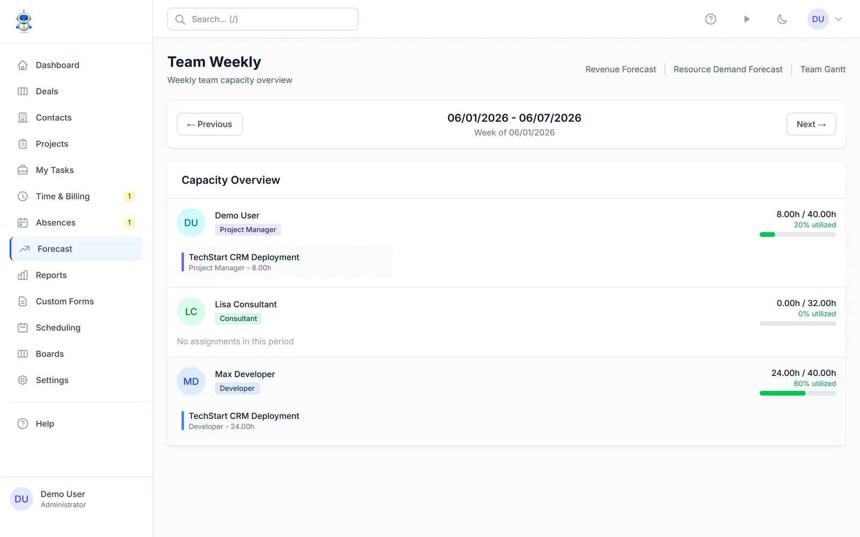Open help via top bar question icon

pos(711,19)
